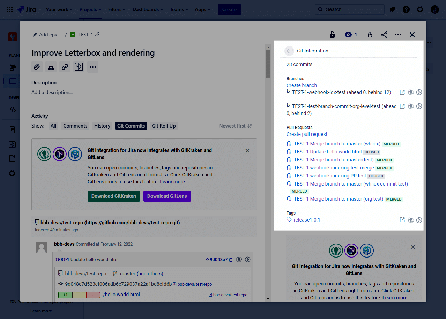Open release1.0.1 tag in external link
The height and width of the screenshot is (319, 446).
(402, 220)
